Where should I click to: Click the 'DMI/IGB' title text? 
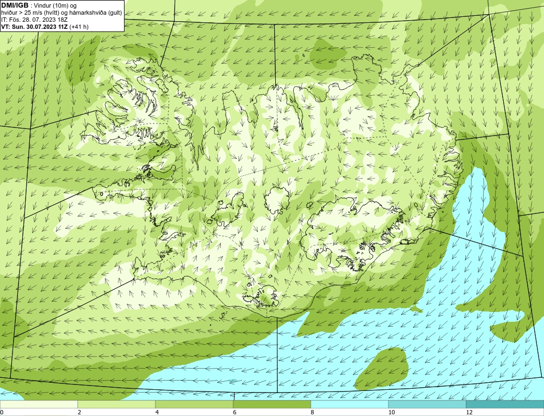(15, 5)
